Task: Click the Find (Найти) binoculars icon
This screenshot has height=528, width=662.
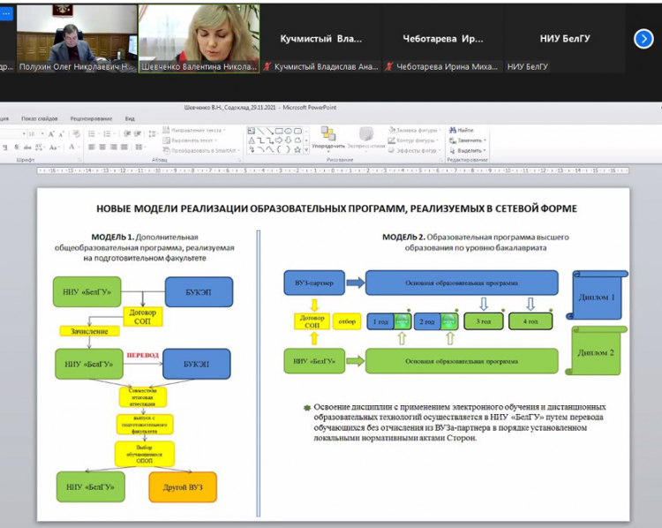Action: pos(453,131)
